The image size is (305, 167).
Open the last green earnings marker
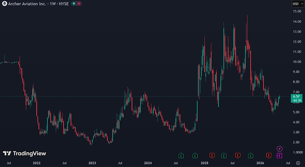pyautogui.click(x=251, y=155)
